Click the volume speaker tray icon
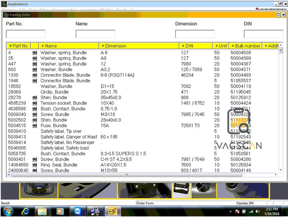This screenshot has width=288, height=217. click(258, 211)
